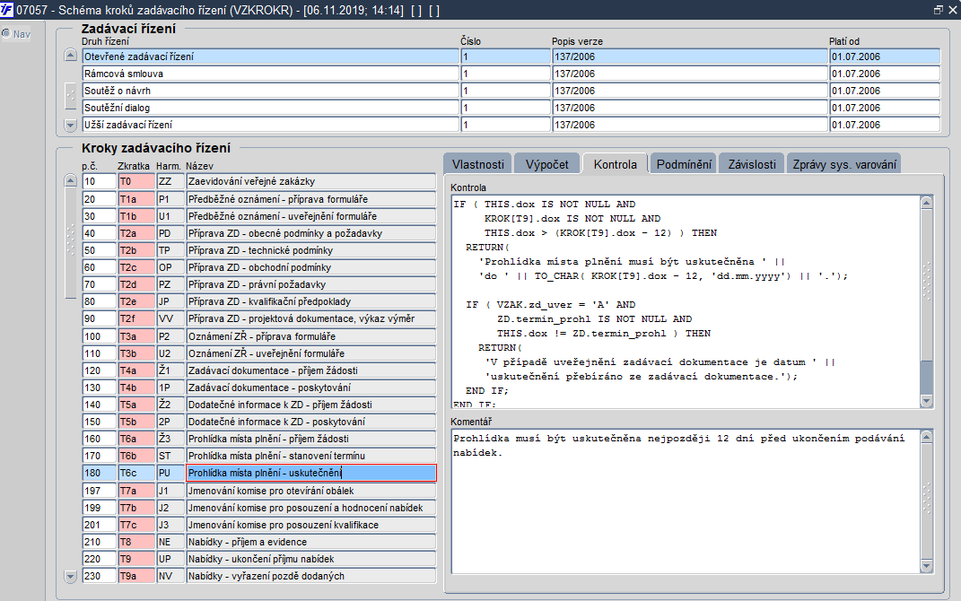Screen dimensions: 961x601
Task: Open Zprávy sys. varování tab
Action: [844, 164]
